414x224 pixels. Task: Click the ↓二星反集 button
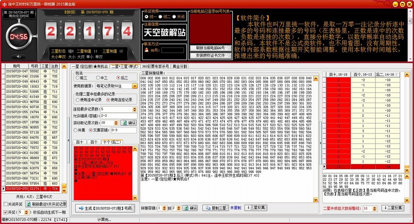[393, 208]
